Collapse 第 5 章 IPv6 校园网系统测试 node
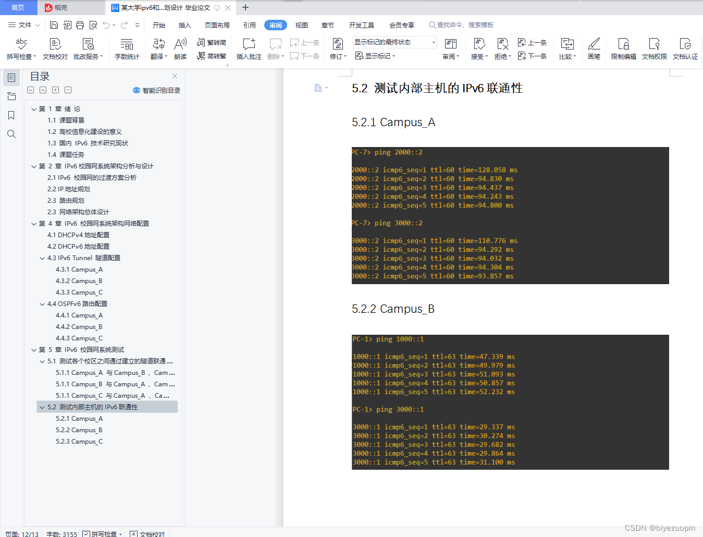 point(34,350)
